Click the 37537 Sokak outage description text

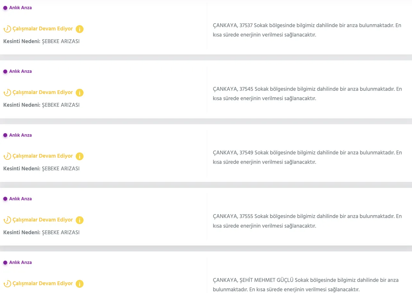(307, 30)
